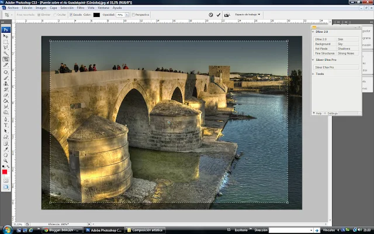374x234 pixels.
Task: Select the Brush tool
Action: [6, 78]
